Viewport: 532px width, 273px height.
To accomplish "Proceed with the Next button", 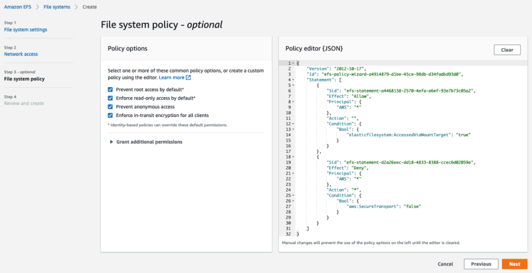I will (514, 264).
